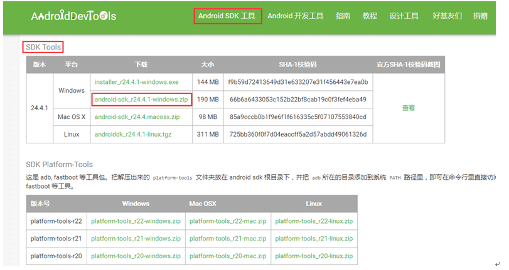Screen dimensions: 509x270
Task: Open the 好基友们 menu item
Action: tap(447, 16)
